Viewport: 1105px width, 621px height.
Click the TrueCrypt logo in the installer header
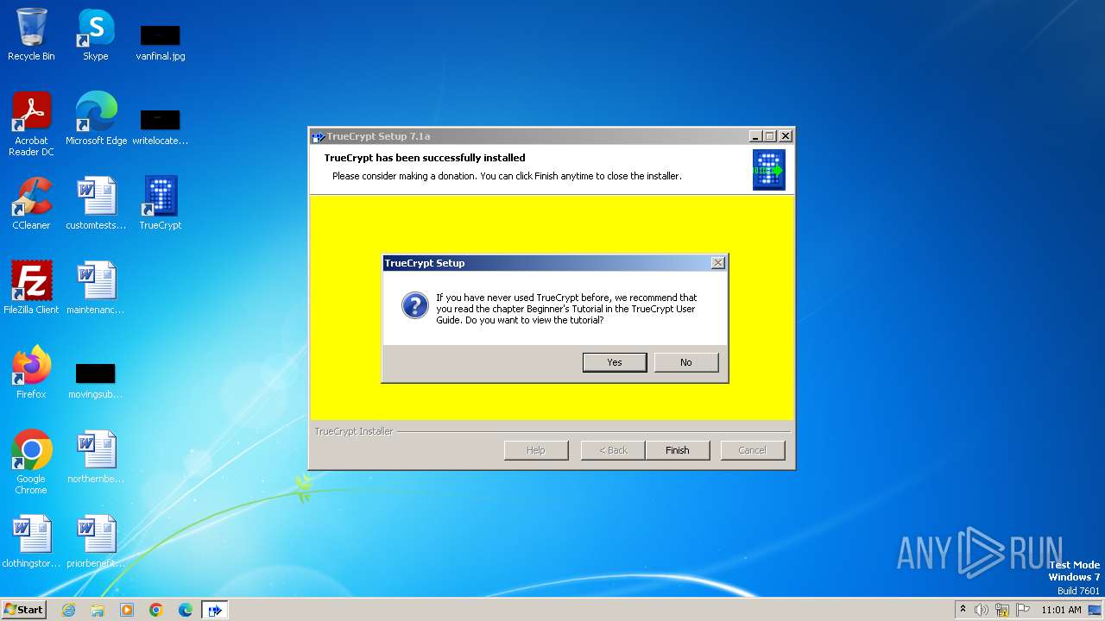[768, 170]
